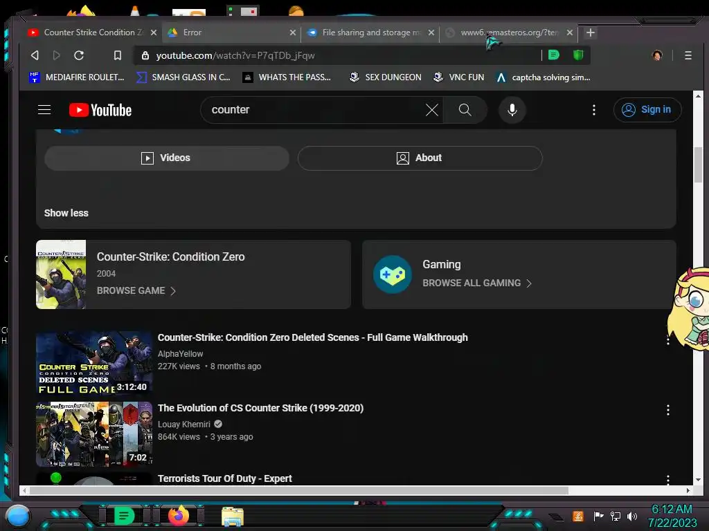Play the Evolution of CS video thumbnail
The height and width of the screenshot is (531, 709).
point(94,434)
